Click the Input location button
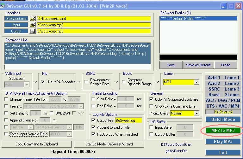This screenshot has width=243, height=159. click(16, 25)
